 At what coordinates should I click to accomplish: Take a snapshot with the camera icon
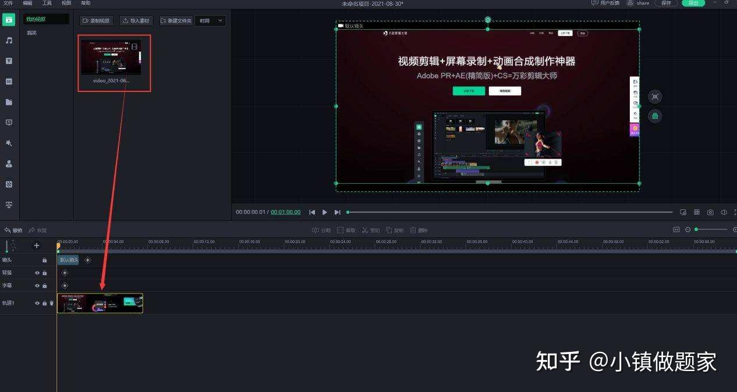710,212
